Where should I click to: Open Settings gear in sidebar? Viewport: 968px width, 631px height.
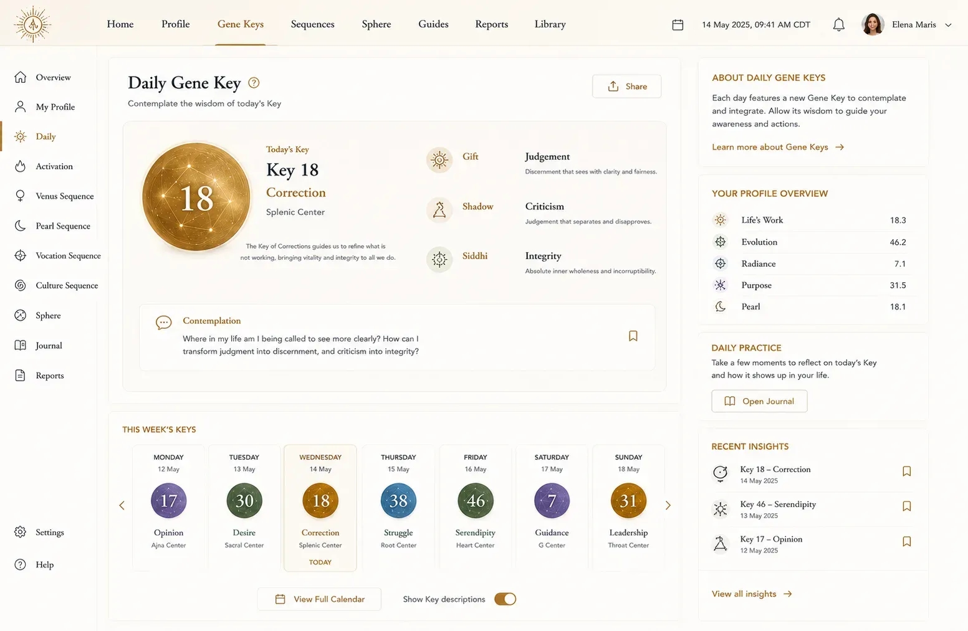coord(21,532)
